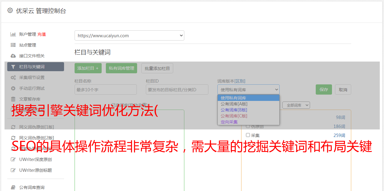Click the play circle icon for 手动运行测试

(x=13, y=88)
